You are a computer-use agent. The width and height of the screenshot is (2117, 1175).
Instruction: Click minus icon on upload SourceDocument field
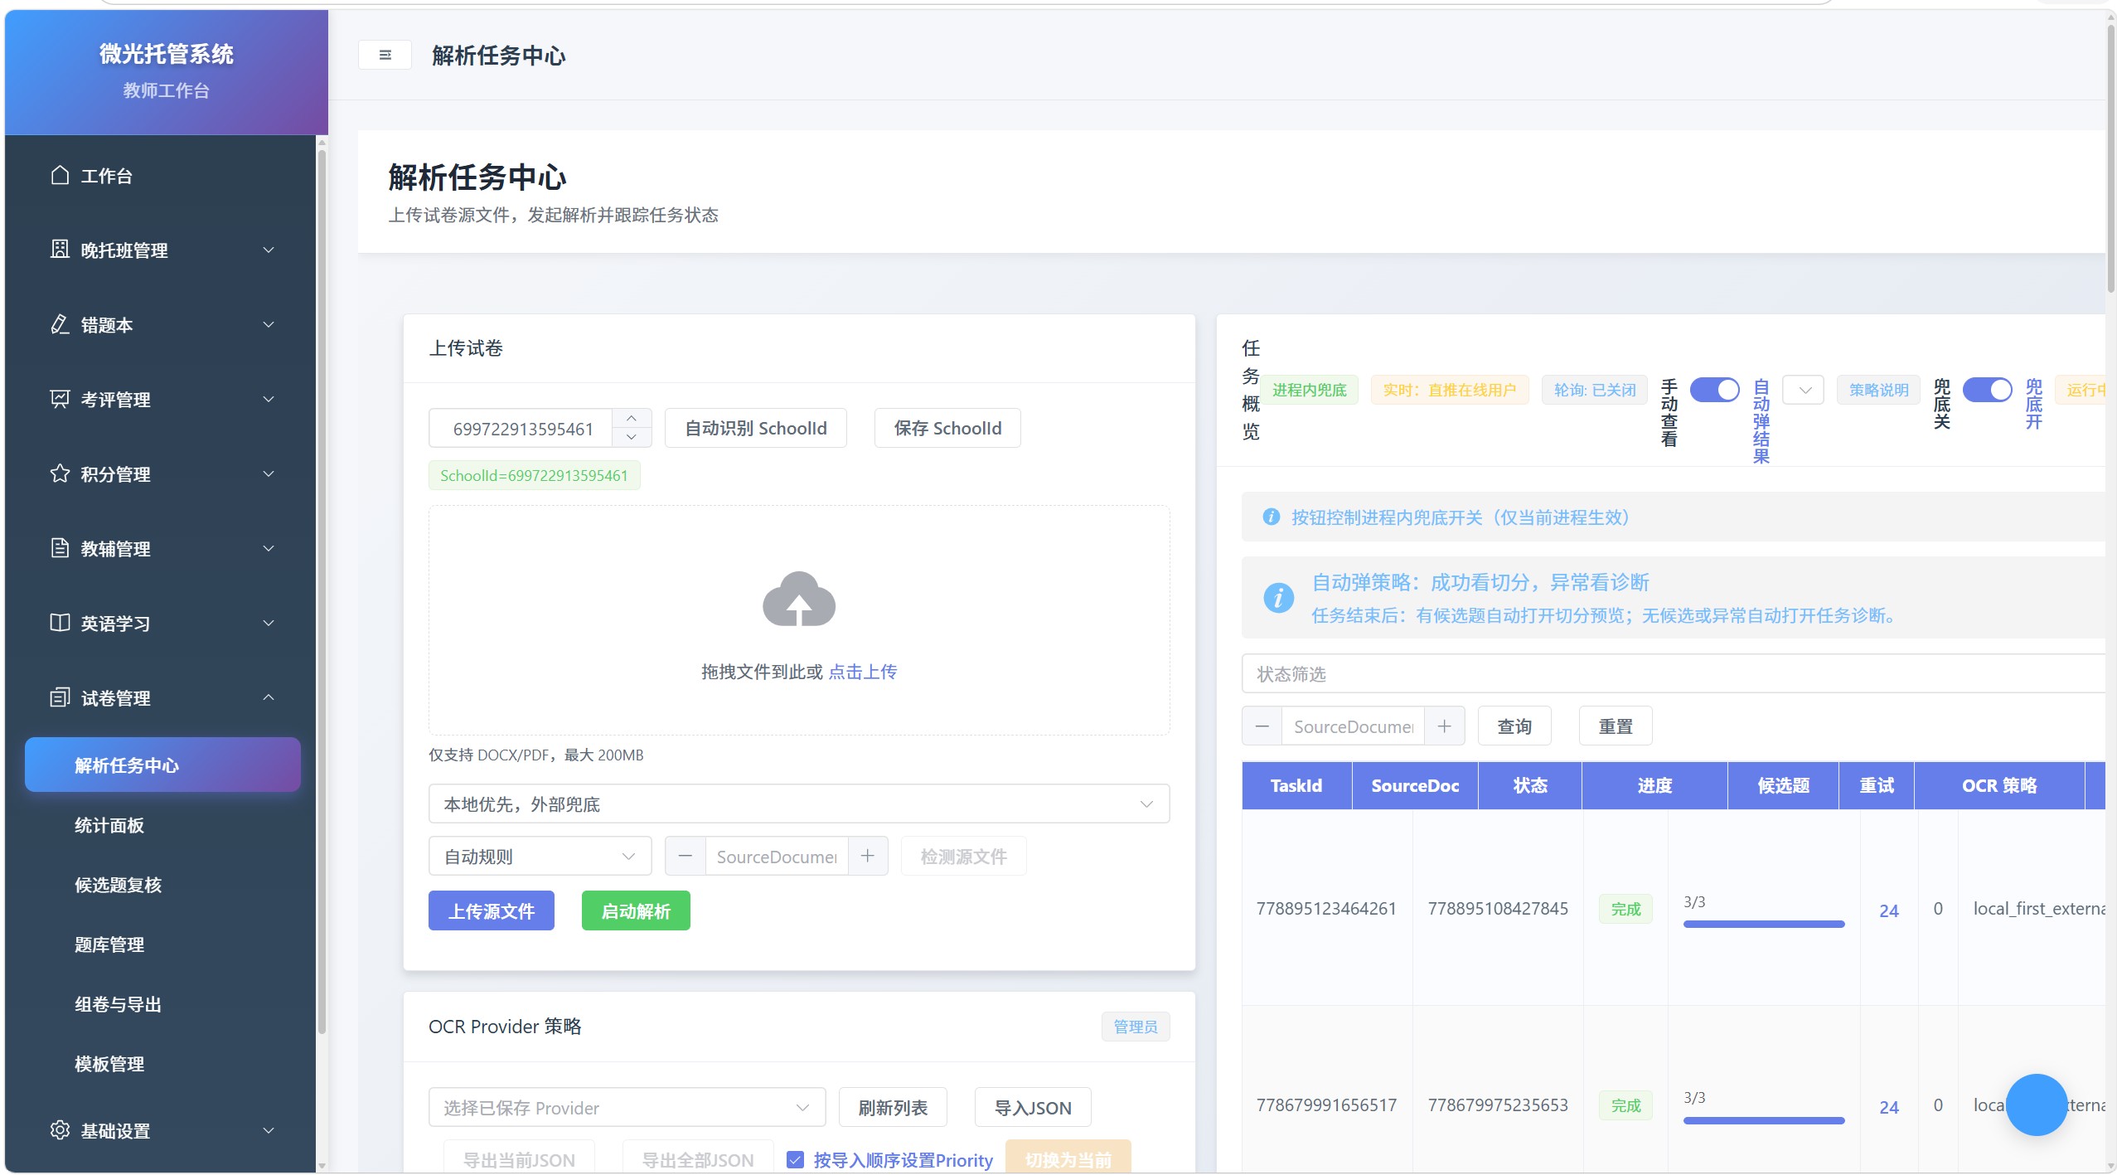click(x=685, y=856)
